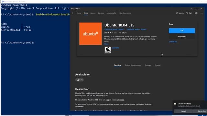Open the System Requirements tab
This screenshot has height=116, width=207.
133,65
